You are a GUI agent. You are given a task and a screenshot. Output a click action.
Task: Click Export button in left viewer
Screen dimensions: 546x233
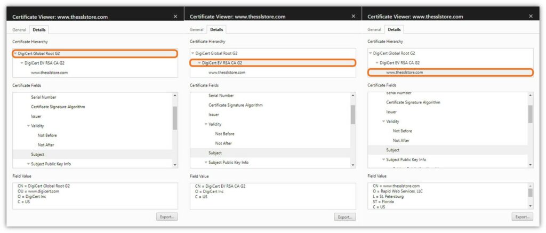(x=167, y=216)
